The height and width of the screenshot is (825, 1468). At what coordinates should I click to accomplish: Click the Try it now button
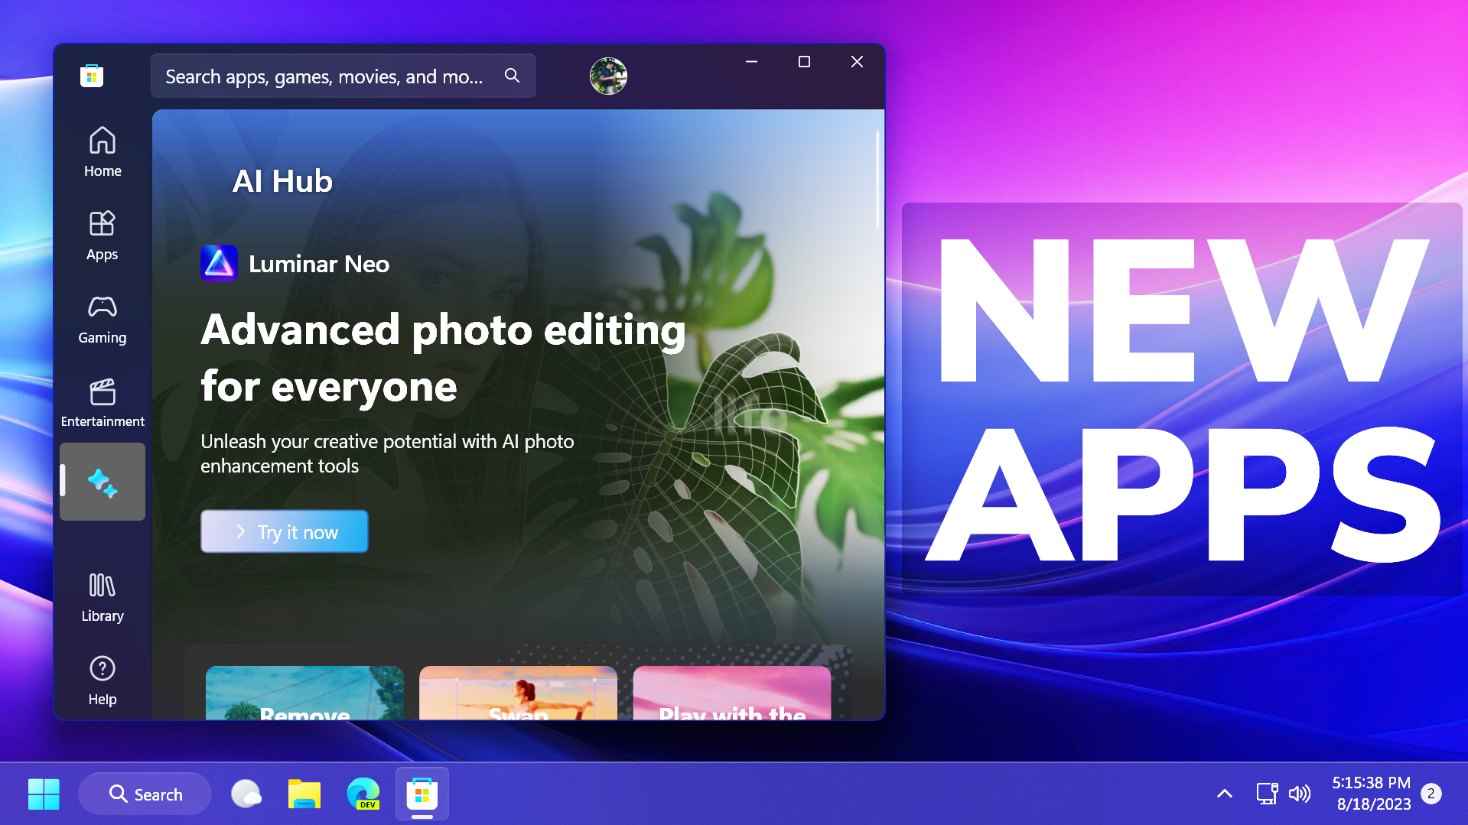284,531
